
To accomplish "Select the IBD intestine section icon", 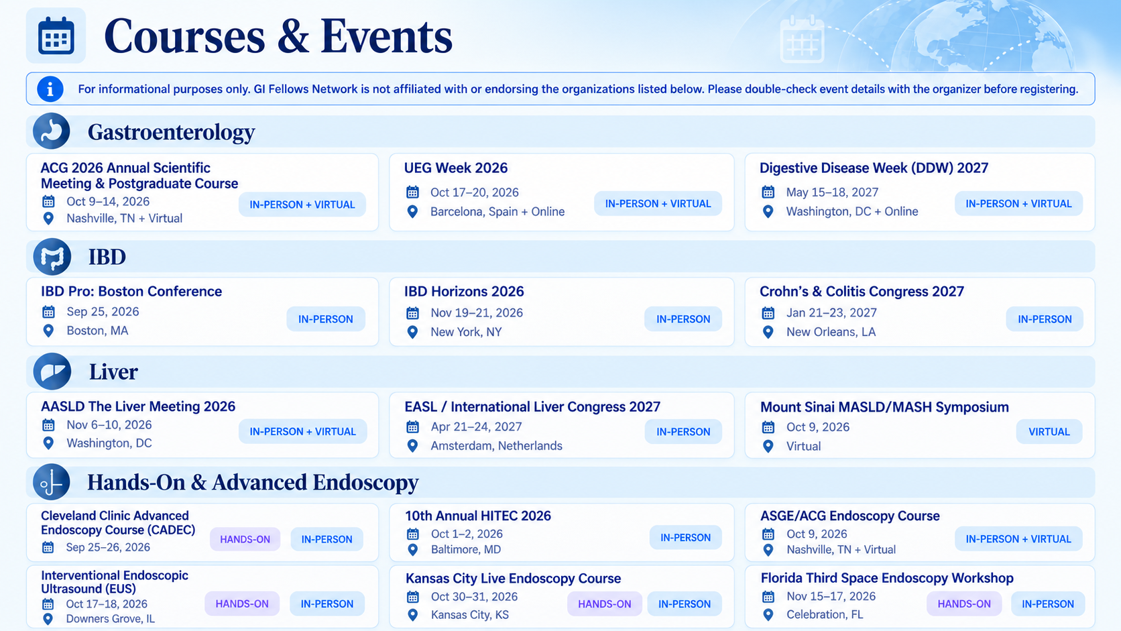I will 52,257.
